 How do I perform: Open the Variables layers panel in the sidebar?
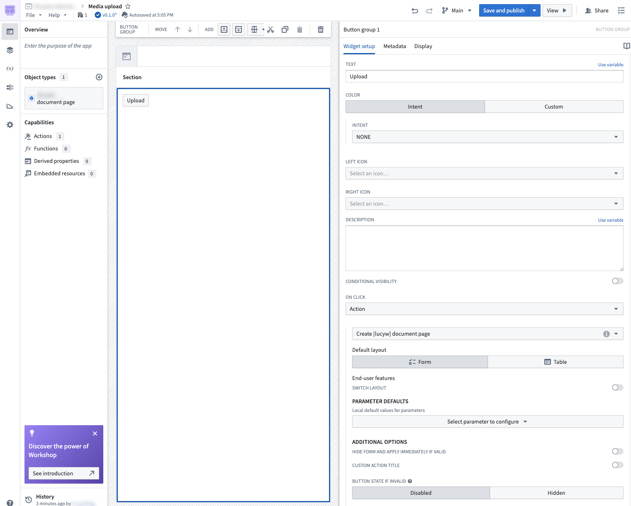pos(10,50)
